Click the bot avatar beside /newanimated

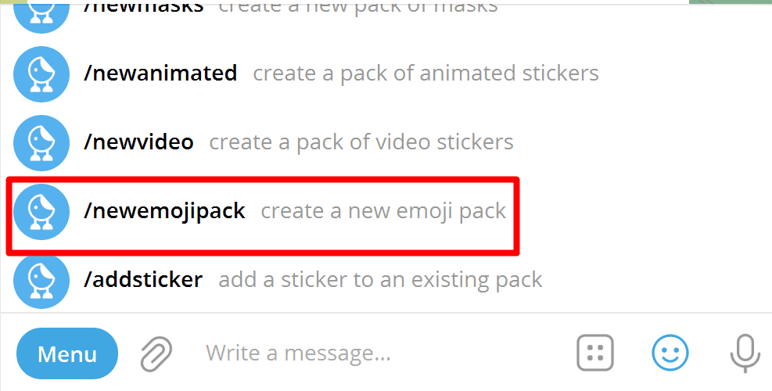tap(42, 74)
